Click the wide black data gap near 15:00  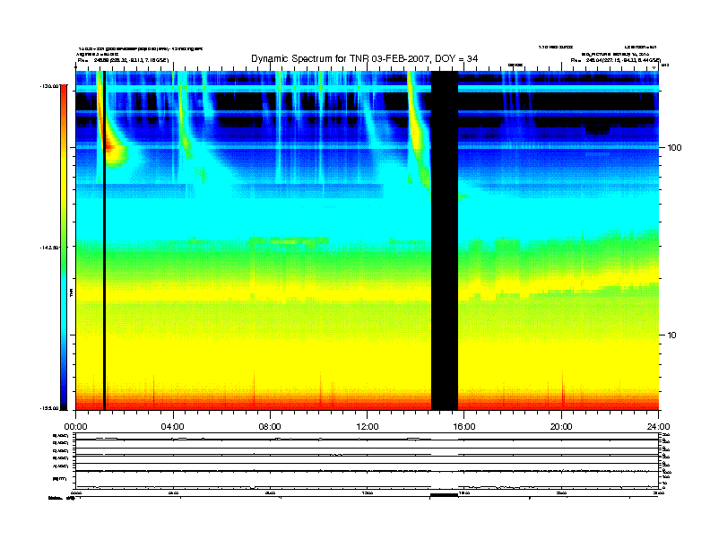(445, 240)
